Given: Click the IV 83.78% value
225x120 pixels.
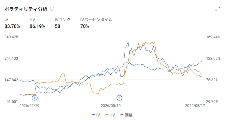Looking at the screenshot, I should tap(12, 26).
